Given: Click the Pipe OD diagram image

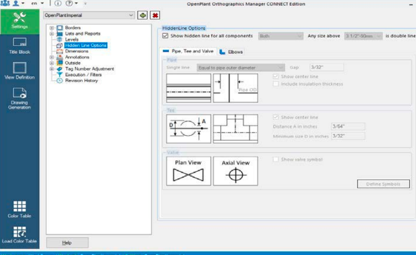Looking at the screenshot, I should pos(235,88).
